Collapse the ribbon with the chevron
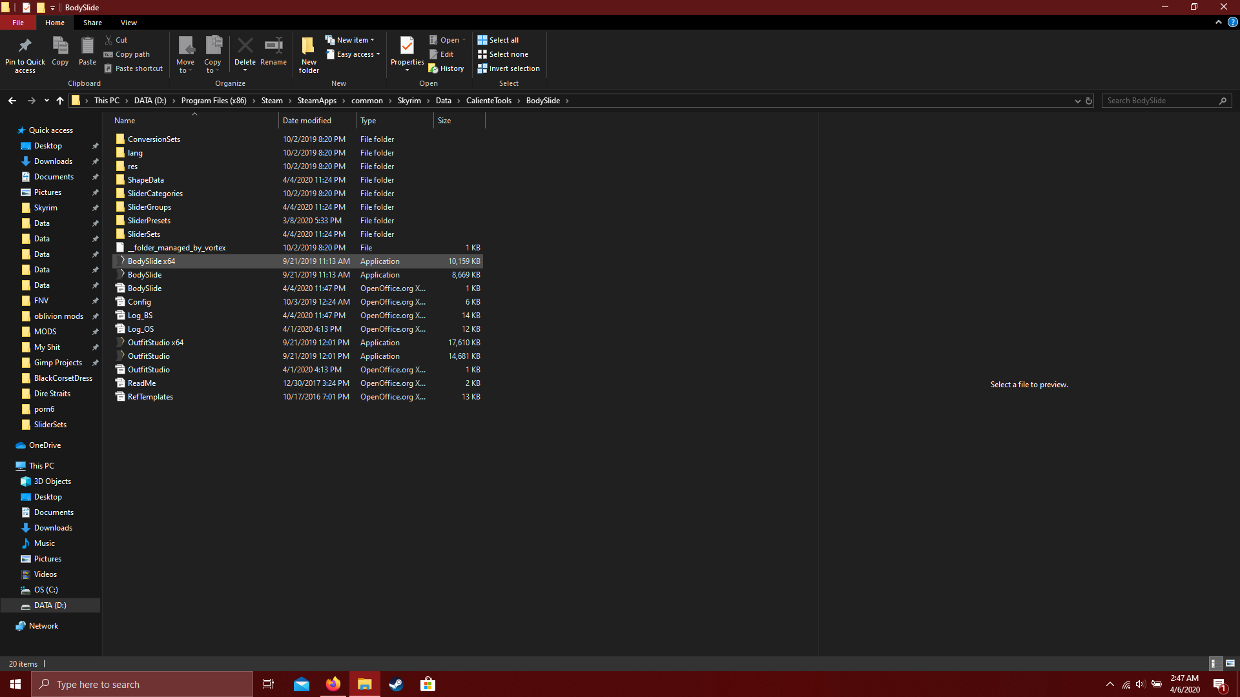1240x697 pixels. [1219, 22]
